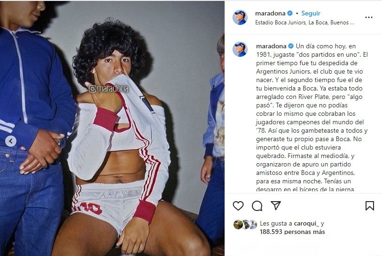
Task: Share post via paper plane icon
Action: [276, 205]
